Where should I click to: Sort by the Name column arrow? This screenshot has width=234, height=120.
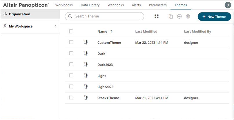(x=111, y=31)
